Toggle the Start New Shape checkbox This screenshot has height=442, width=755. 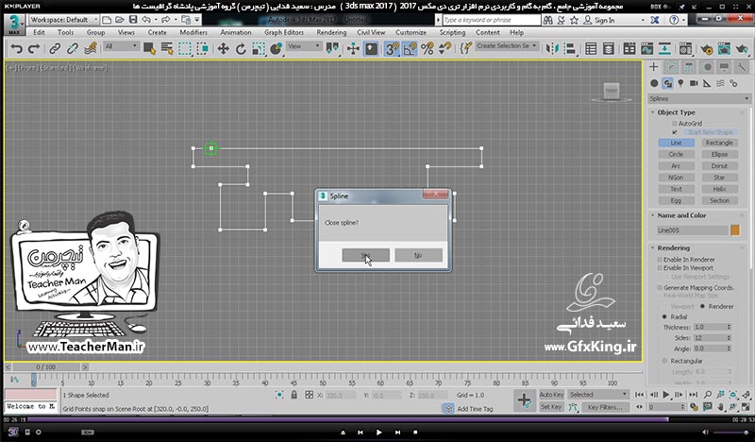tap(675, 132)
